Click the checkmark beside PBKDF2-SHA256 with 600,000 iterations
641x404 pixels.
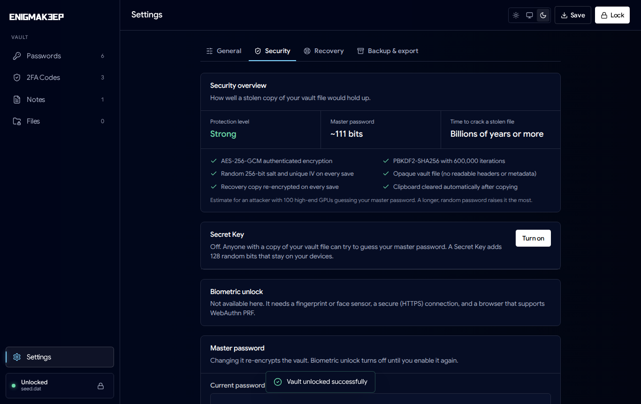386,161
